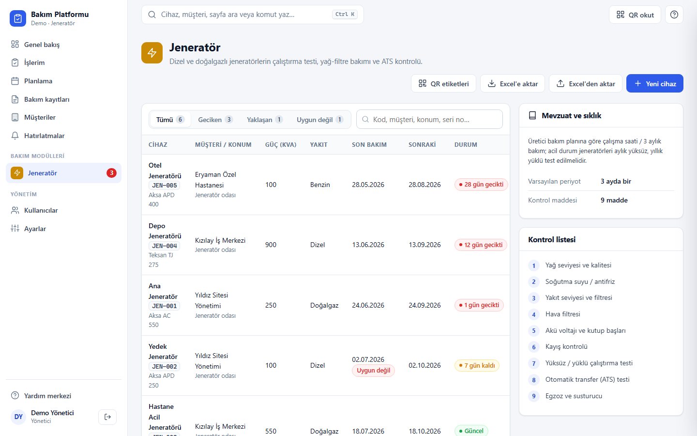Open Planlama calendar page
This screenshot has width=697, height=436.
(x=63, y=81)
